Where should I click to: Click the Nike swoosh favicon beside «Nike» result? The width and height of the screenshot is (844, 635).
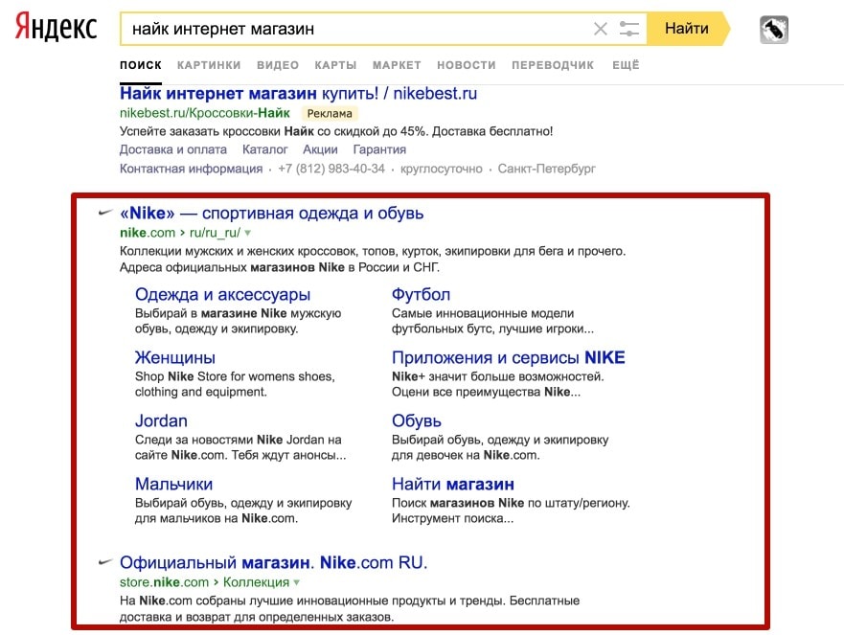(x=105, y=214)
